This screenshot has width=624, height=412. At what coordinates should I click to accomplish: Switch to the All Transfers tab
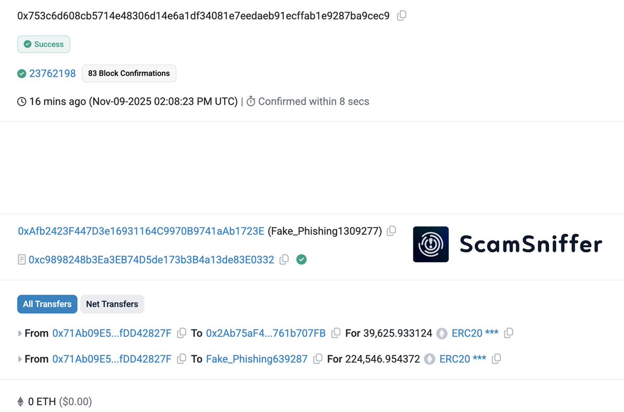click(47, 304)
